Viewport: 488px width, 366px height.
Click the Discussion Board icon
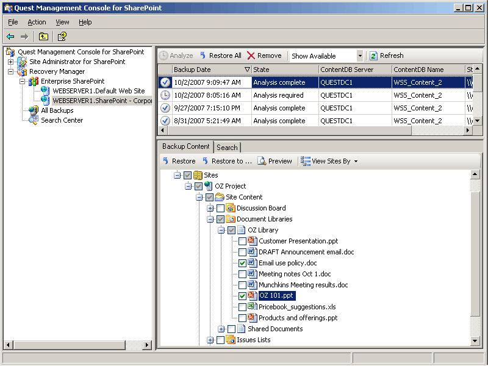[231, 208]
